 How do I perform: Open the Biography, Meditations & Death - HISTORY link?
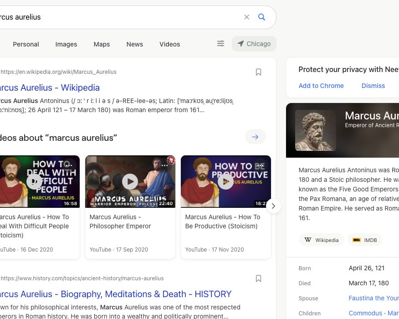[x=115, y=294]
